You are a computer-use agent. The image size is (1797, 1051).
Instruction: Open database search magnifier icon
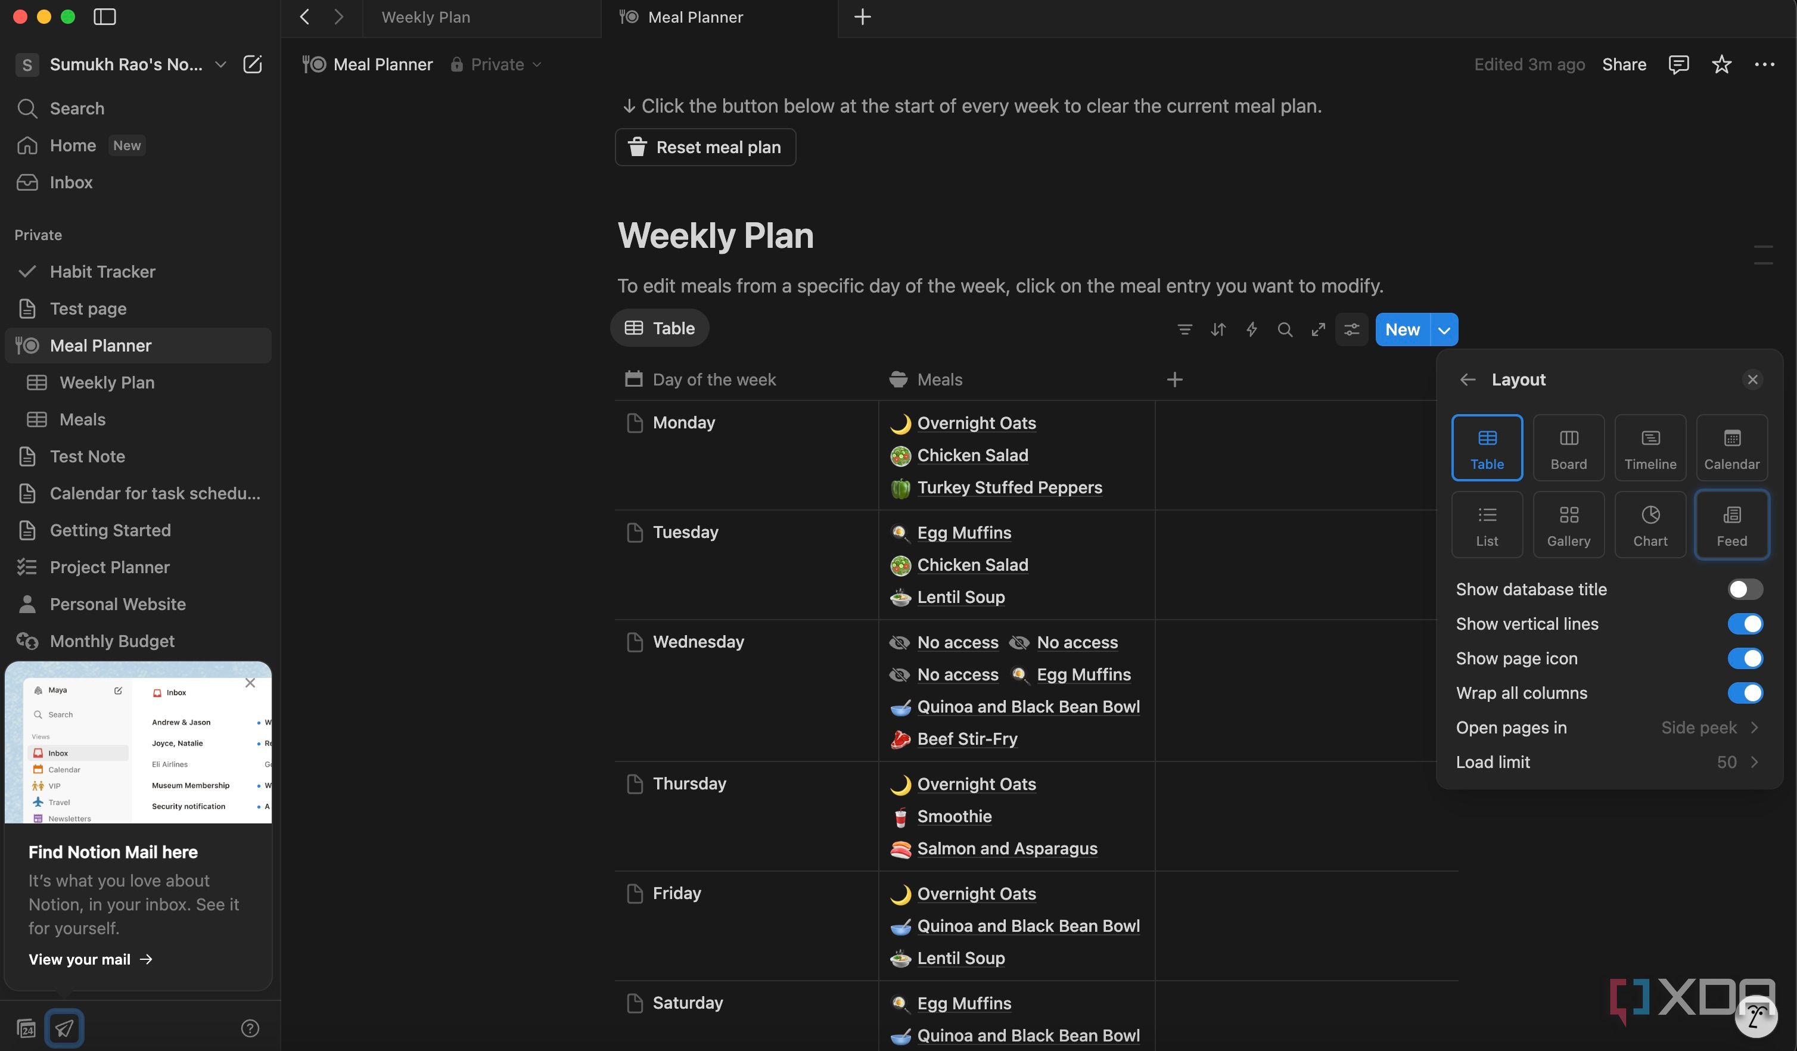pyautogui.click(x=1285, y=329)
